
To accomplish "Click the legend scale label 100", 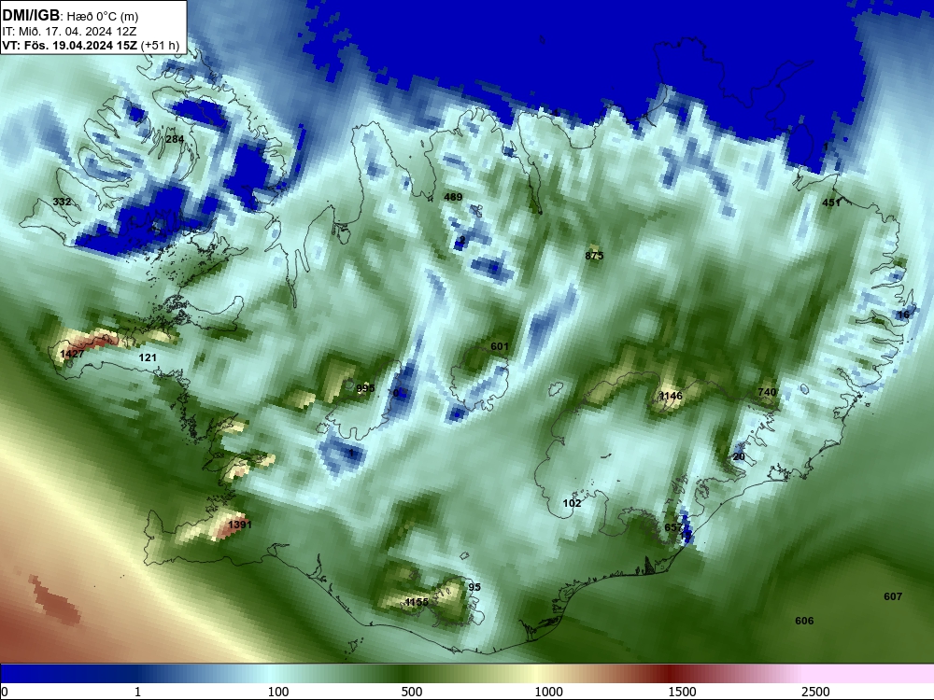I will [278, 692].
